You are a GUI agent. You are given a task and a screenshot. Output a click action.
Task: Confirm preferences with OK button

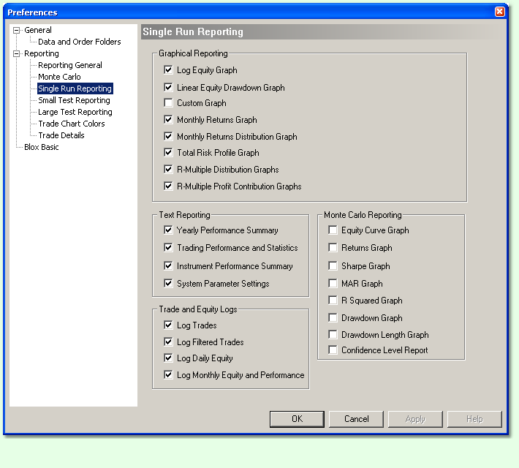click(x=297, y=419)
